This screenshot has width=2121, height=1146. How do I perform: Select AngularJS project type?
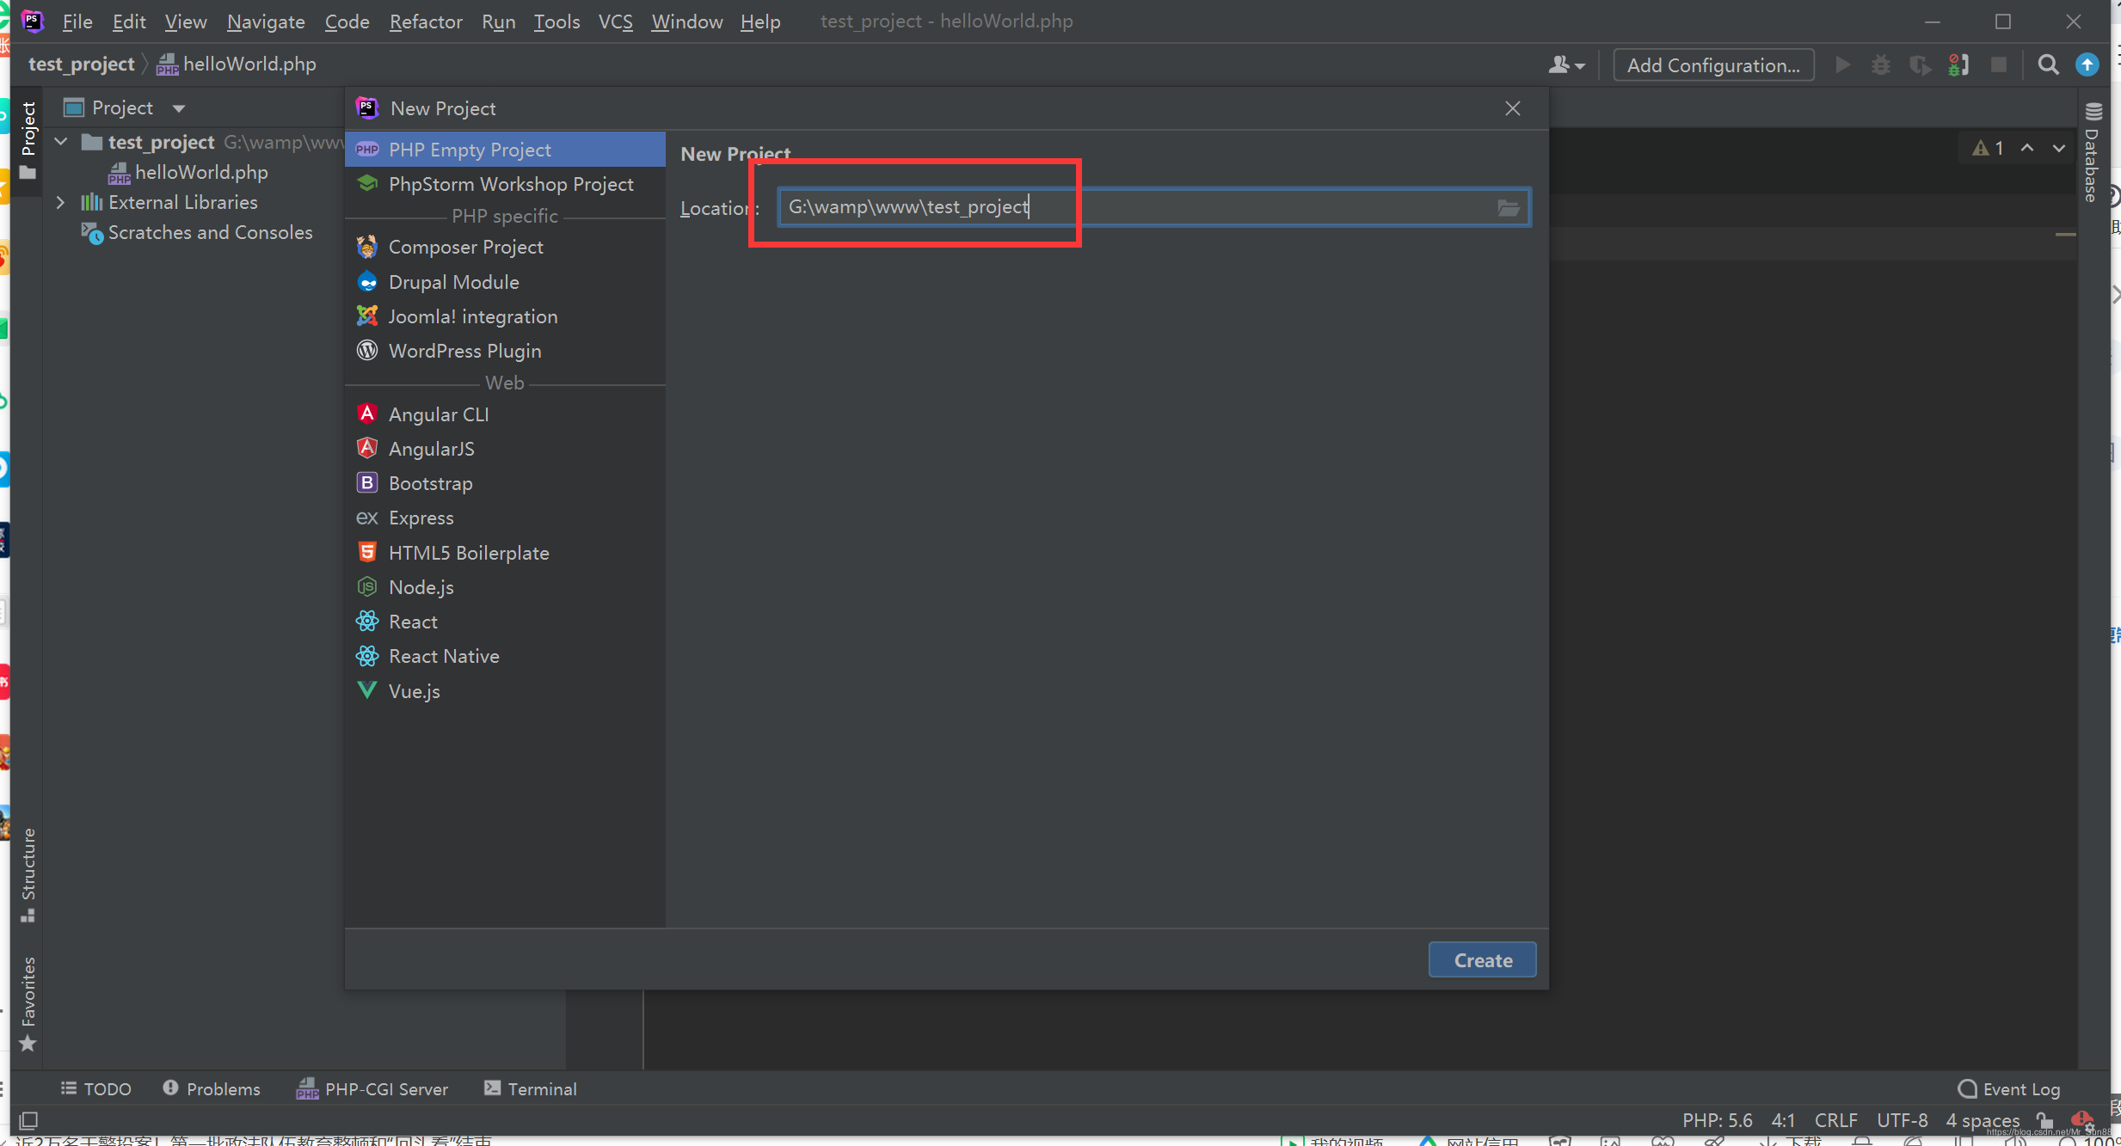[x=505, y=449]
